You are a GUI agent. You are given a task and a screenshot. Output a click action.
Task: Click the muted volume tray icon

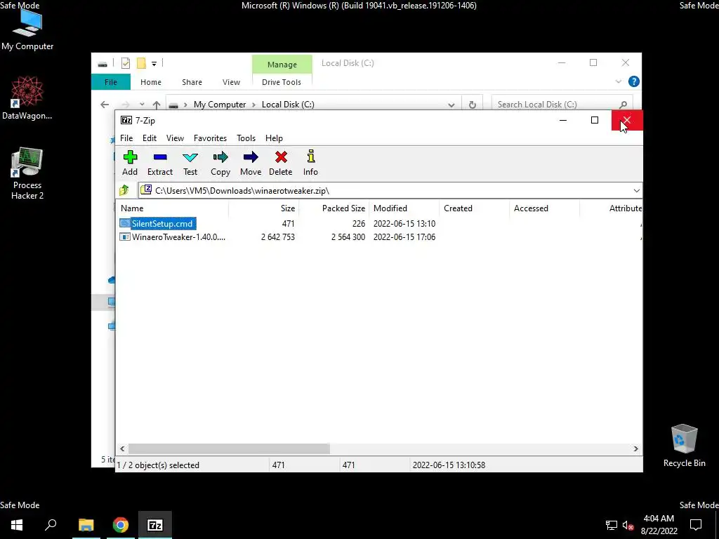[x=628, y=525]
